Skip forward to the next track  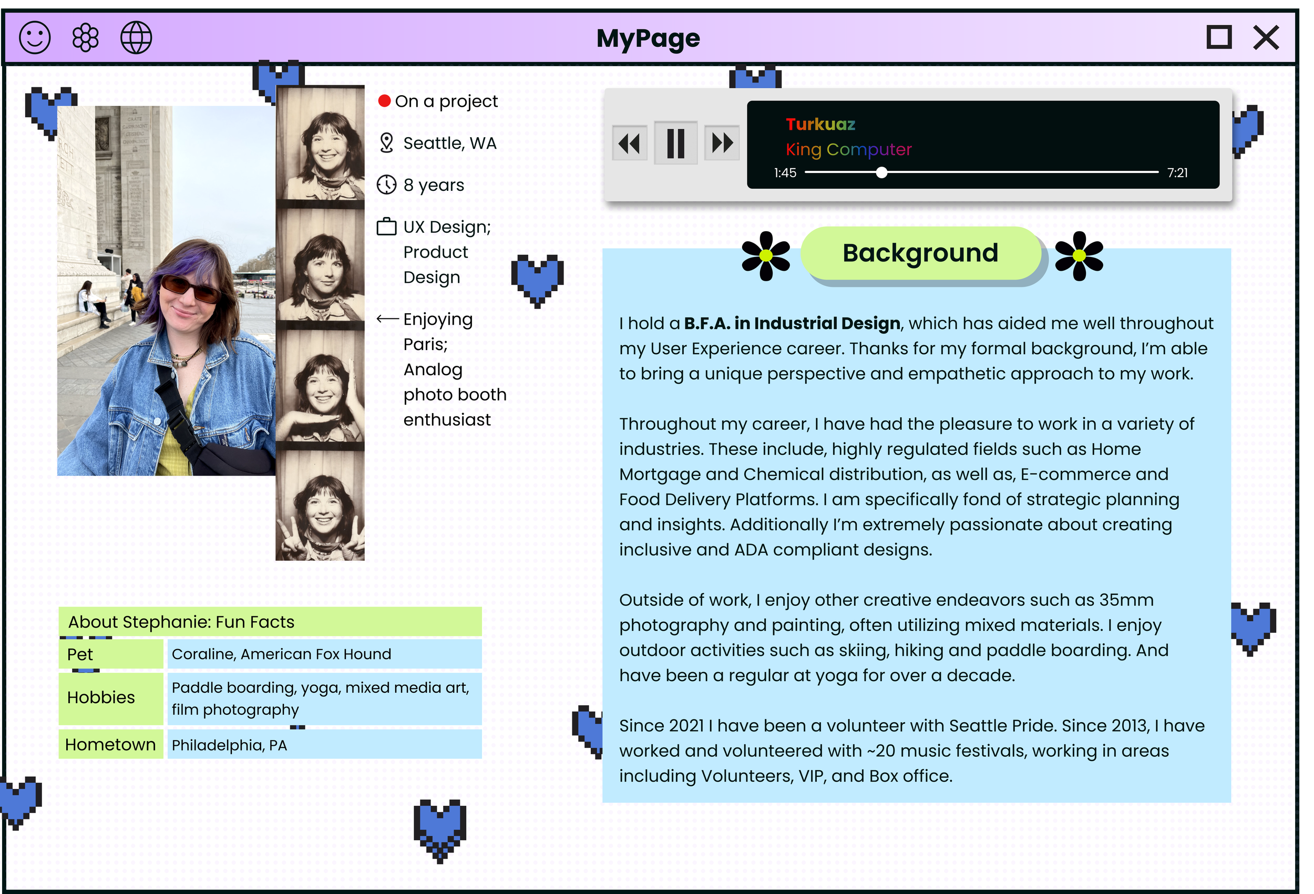722,143
